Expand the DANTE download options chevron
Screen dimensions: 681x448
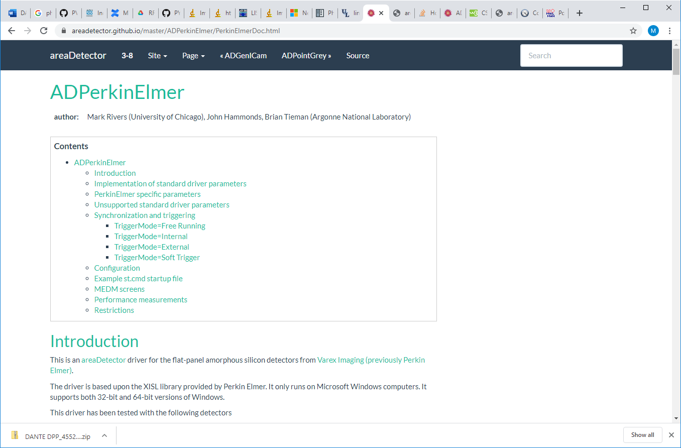pyautogui.click(x=104, y=435)
